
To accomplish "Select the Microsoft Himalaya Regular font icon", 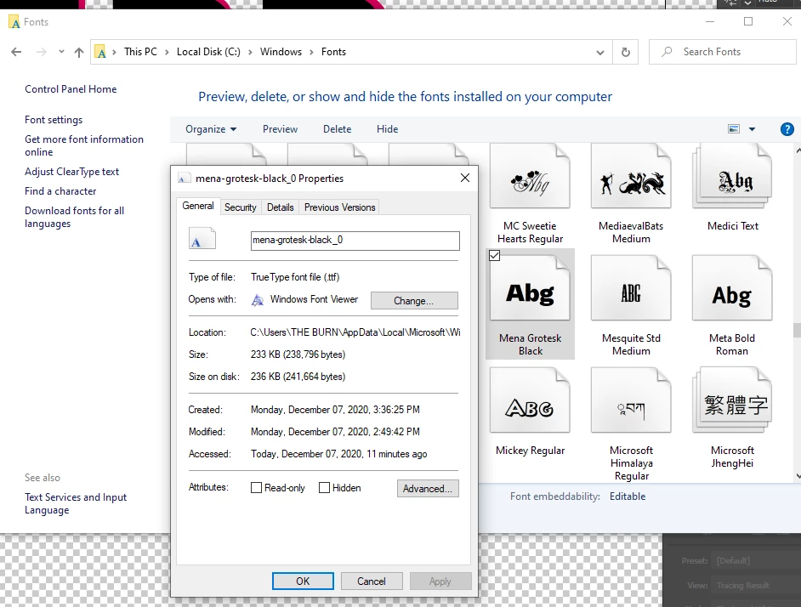I will (x=631, y=401).
